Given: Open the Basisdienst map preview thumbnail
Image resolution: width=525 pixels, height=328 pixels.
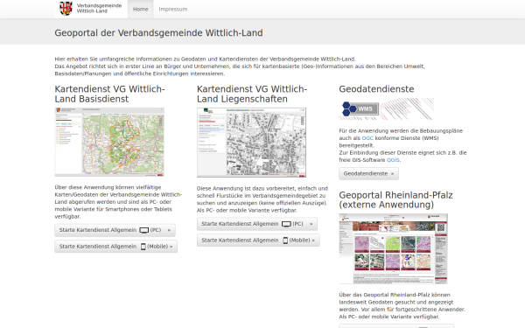Looking at the screenshot, I should pyautogui.click(x=109, y=142).
